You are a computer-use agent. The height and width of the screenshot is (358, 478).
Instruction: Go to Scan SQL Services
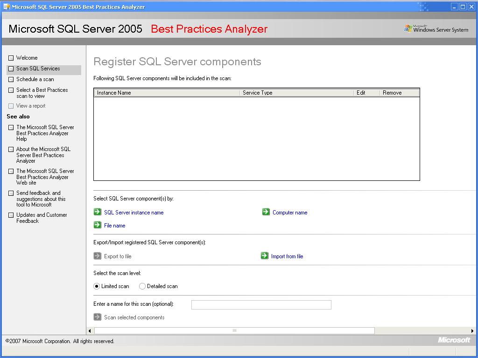click(x=38, y=69)
